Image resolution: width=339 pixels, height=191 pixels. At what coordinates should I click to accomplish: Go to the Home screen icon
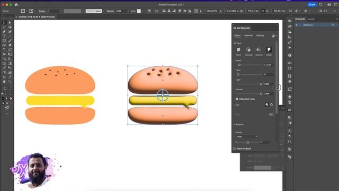16,5
